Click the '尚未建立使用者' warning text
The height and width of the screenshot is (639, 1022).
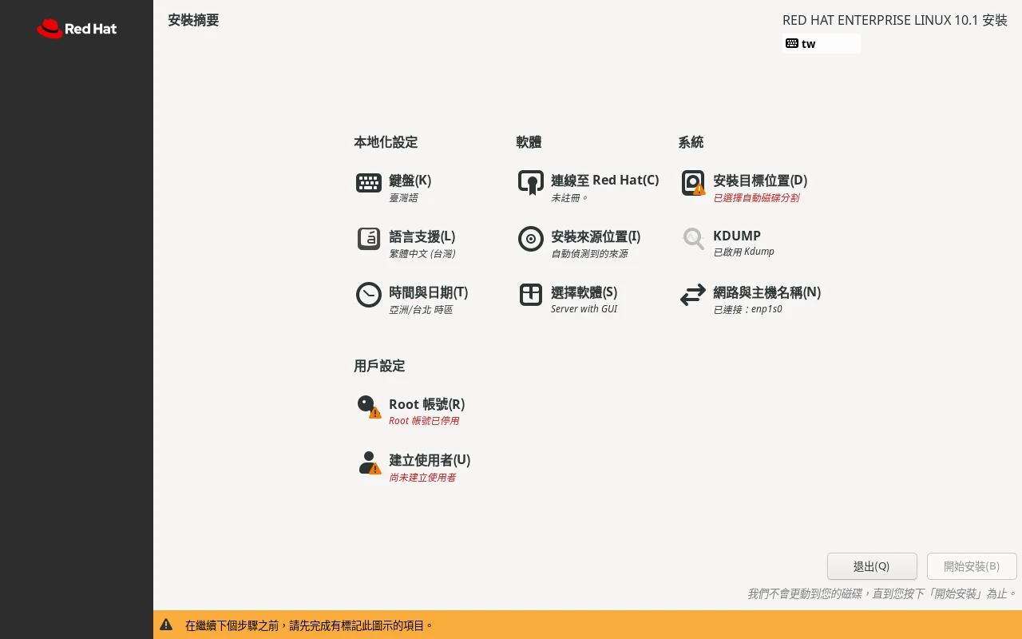pos(422,478)
